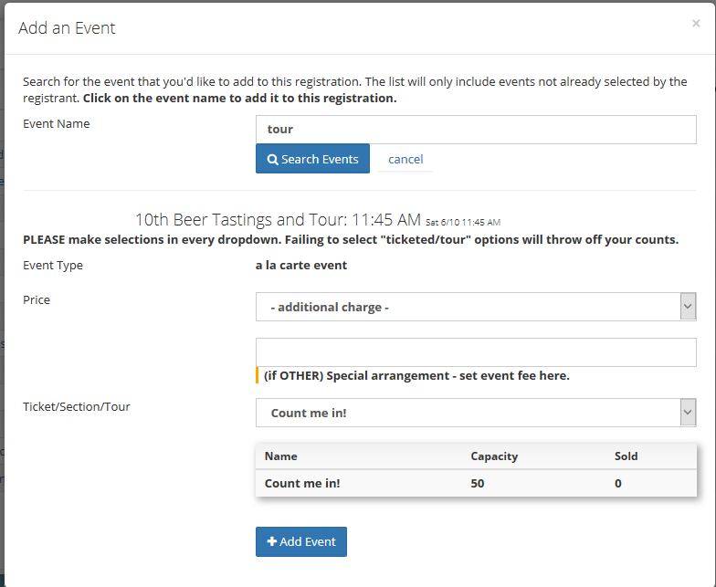Click the Event Name label
716x587 pixels.
57,124
